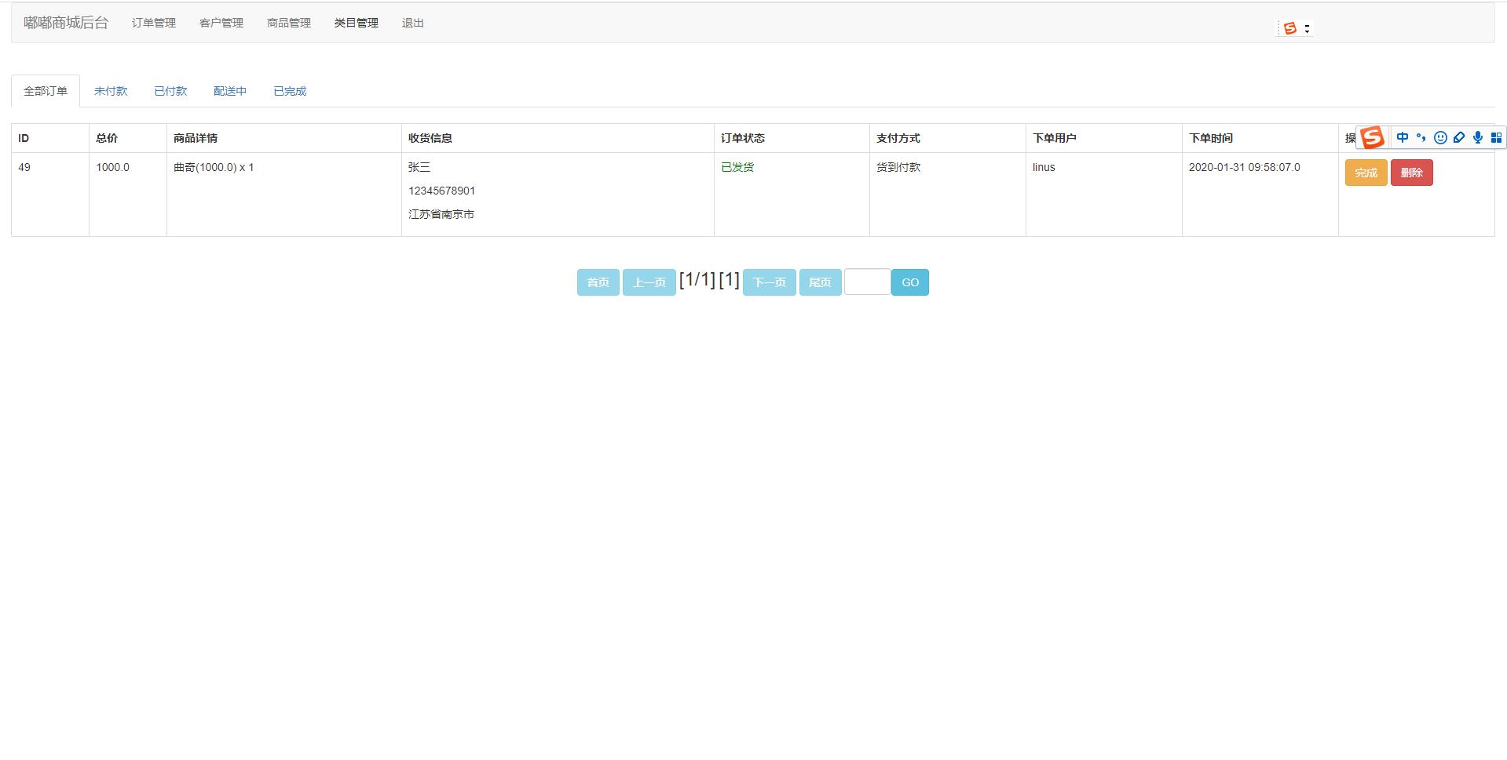
Task: Go to the 首页 first page
Action: coord(598,282)
